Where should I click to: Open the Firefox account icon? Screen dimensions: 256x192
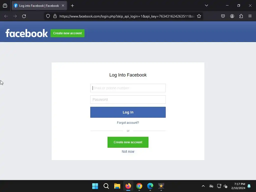click(x=232, y=16)
